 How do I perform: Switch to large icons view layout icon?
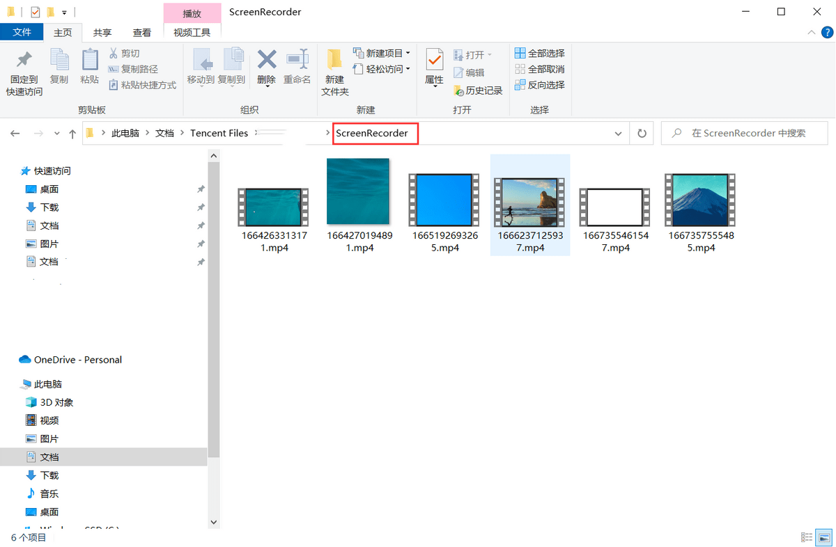[x=825, y=537]
